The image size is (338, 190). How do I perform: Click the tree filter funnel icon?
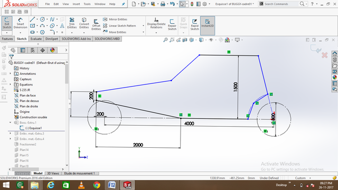tap(12, 56)
